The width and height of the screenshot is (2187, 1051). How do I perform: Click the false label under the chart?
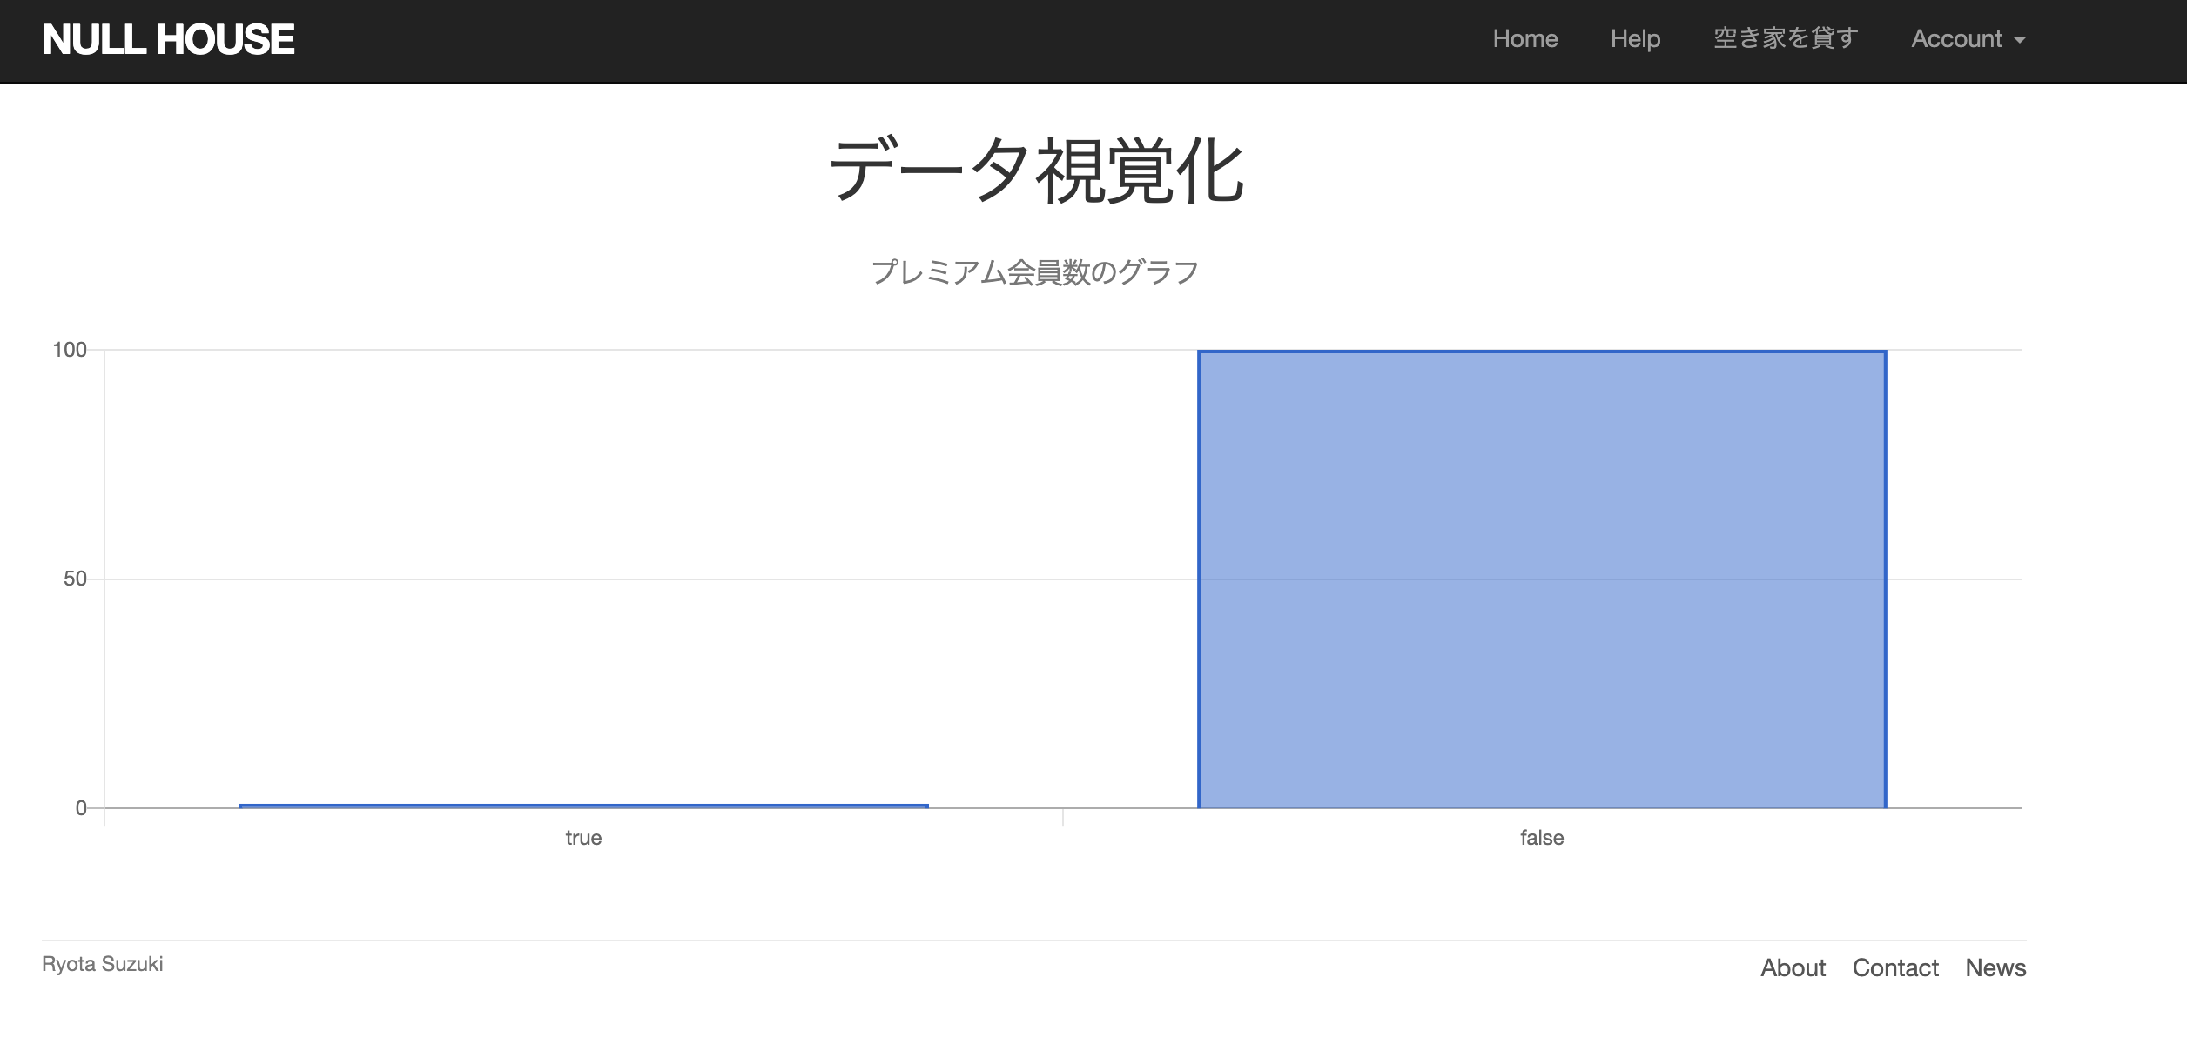tap(1541, 838)
